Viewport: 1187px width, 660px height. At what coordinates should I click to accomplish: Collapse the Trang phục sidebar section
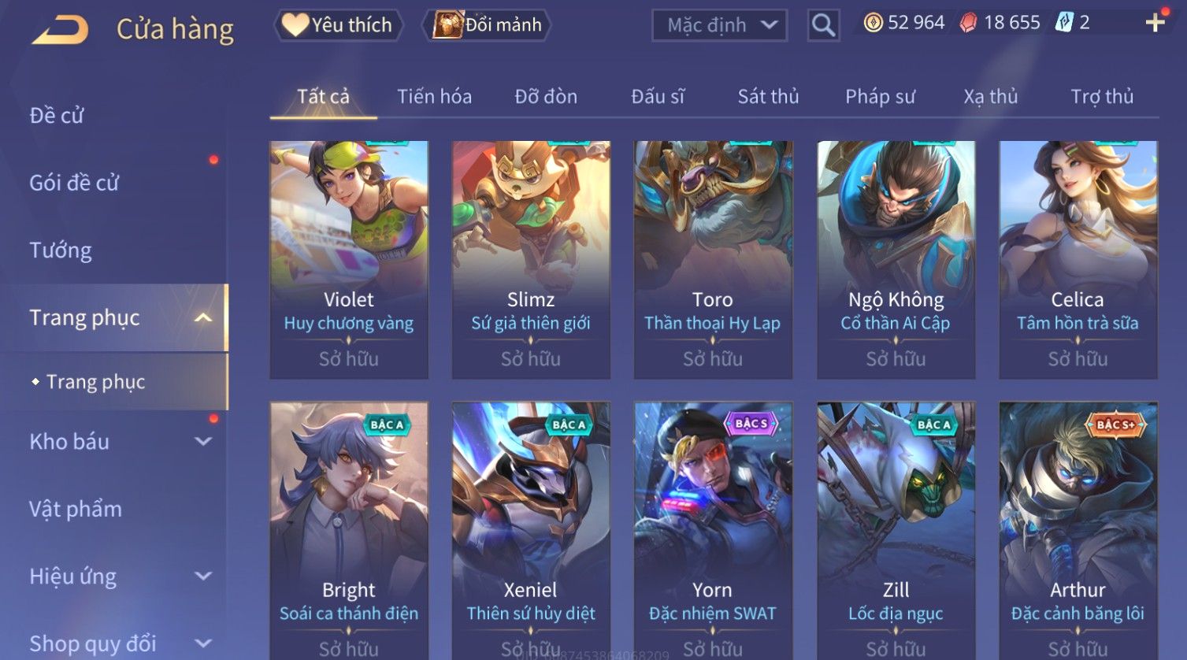tap(203, 317)
